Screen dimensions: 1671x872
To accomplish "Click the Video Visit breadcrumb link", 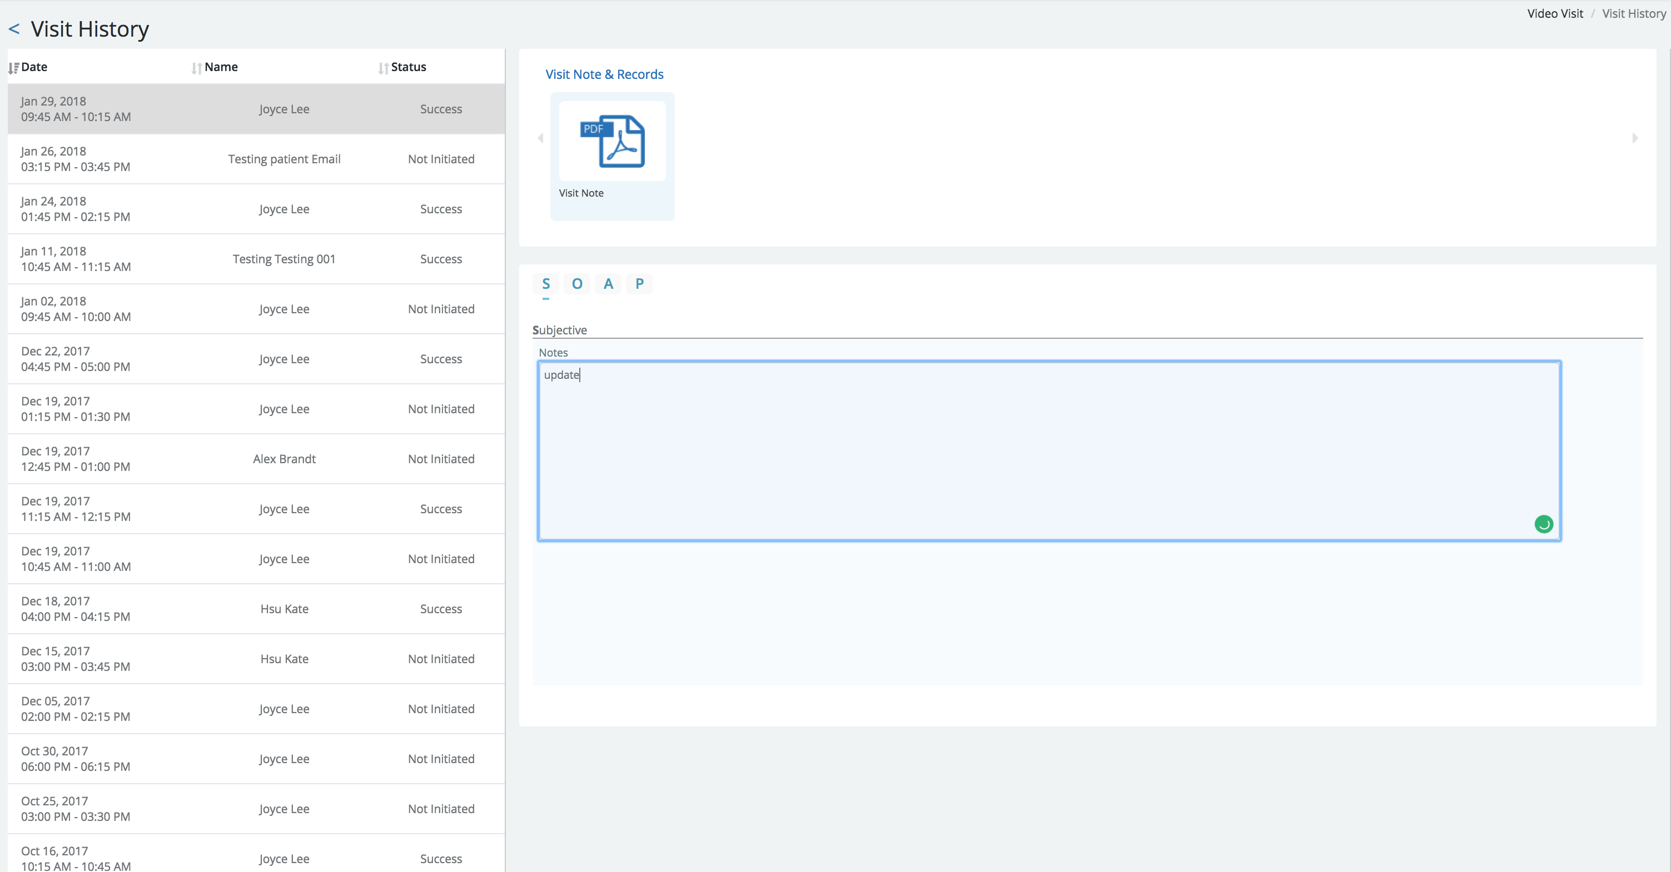I will coord(1554,14).
